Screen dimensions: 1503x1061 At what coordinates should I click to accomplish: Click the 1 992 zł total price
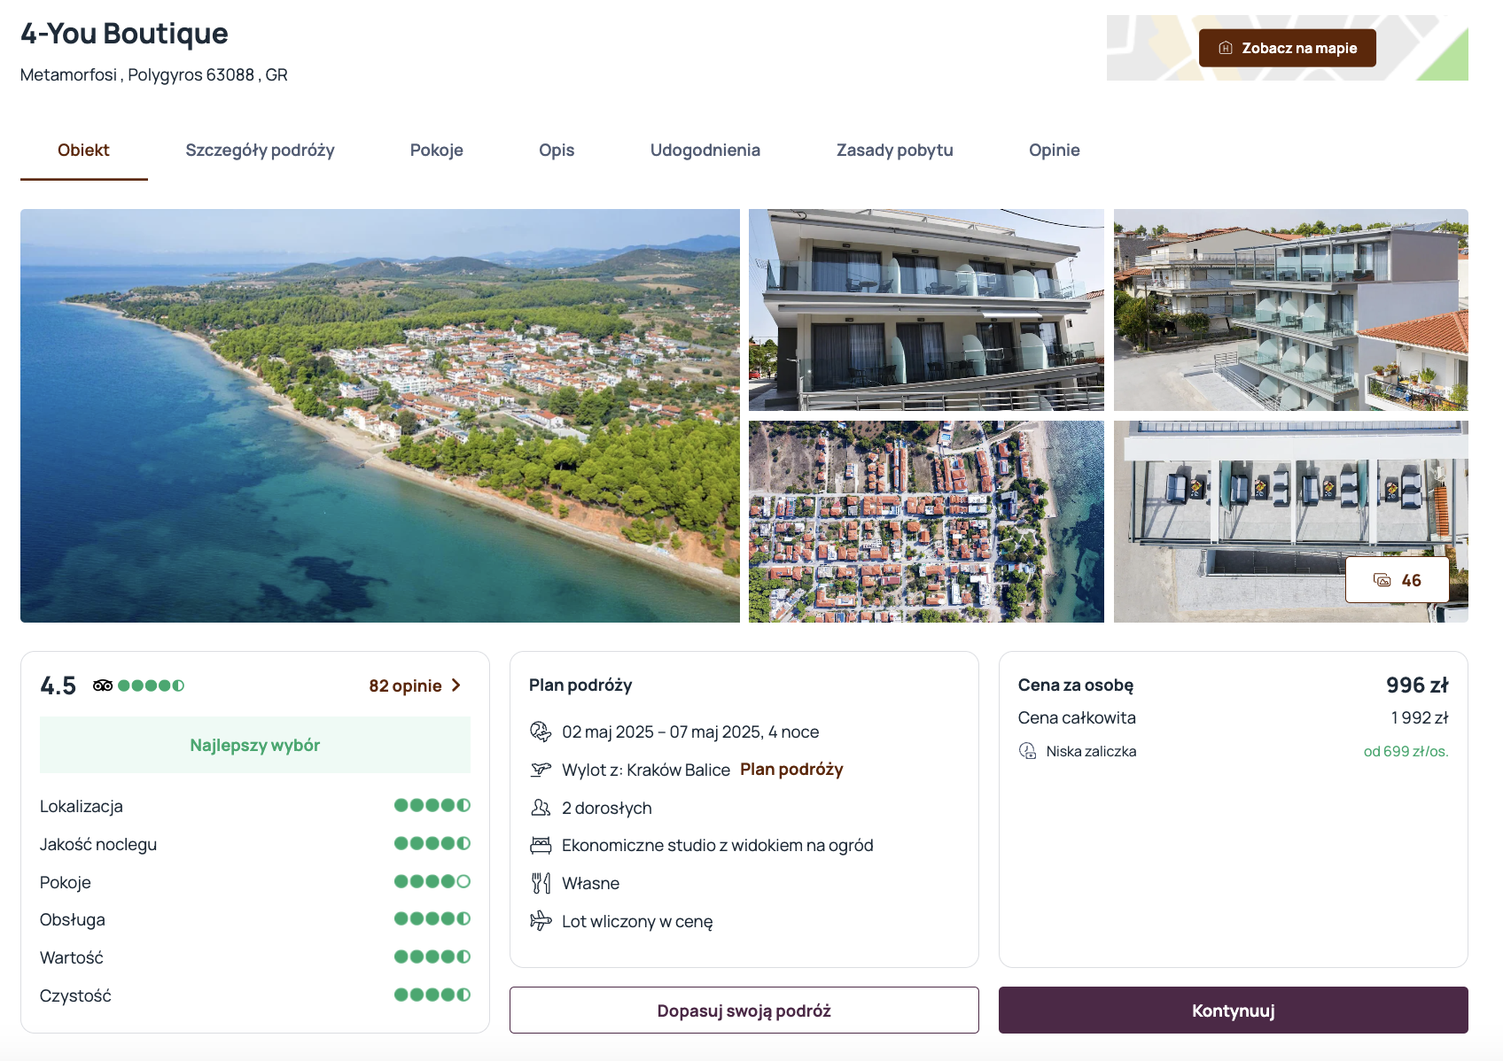[1420, 717]
